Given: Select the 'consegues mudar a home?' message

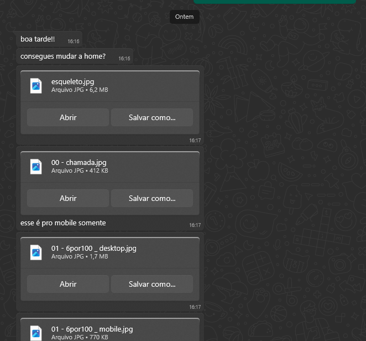Looking at the screenshot, I should 75,56.
